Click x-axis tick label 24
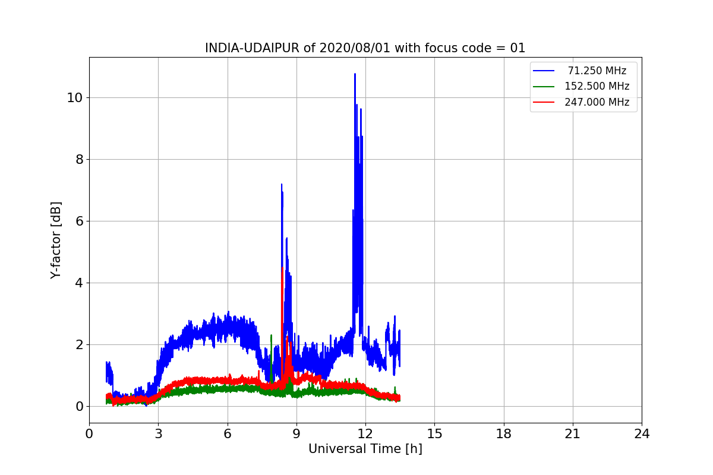 click(x=642, y=434)
